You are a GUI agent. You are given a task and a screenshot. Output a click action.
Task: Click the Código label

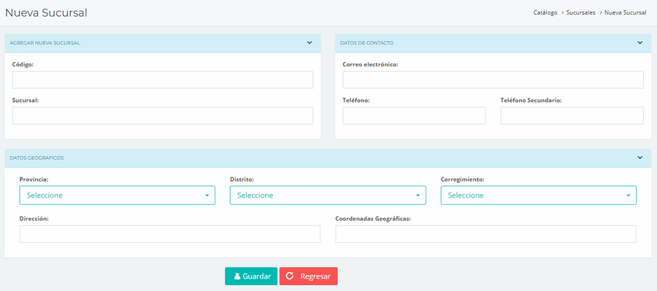point(23,64)
